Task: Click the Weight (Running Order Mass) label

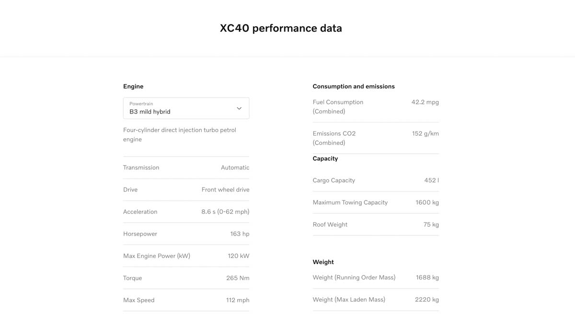Action: pos(354,278)
